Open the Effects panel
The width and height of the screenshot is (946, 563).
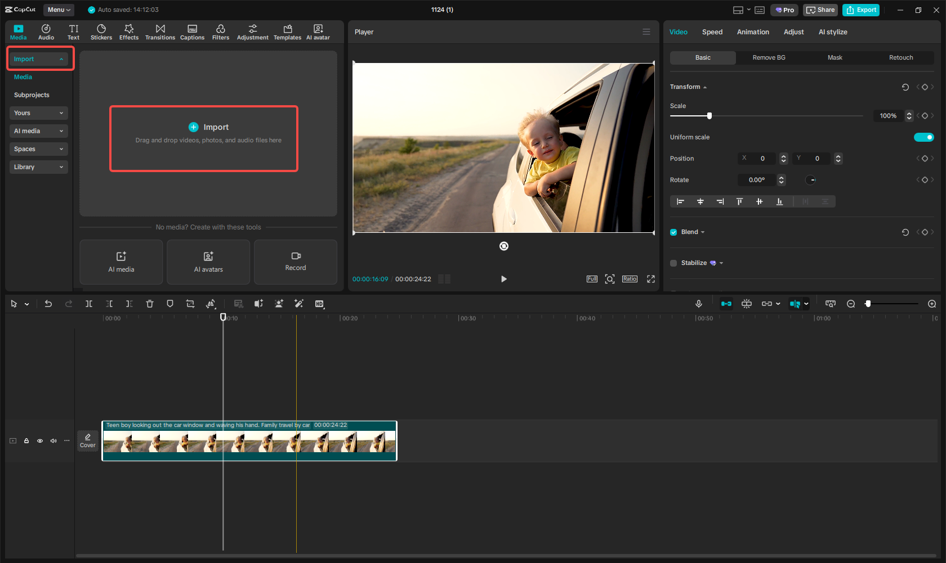click(129, 31)
